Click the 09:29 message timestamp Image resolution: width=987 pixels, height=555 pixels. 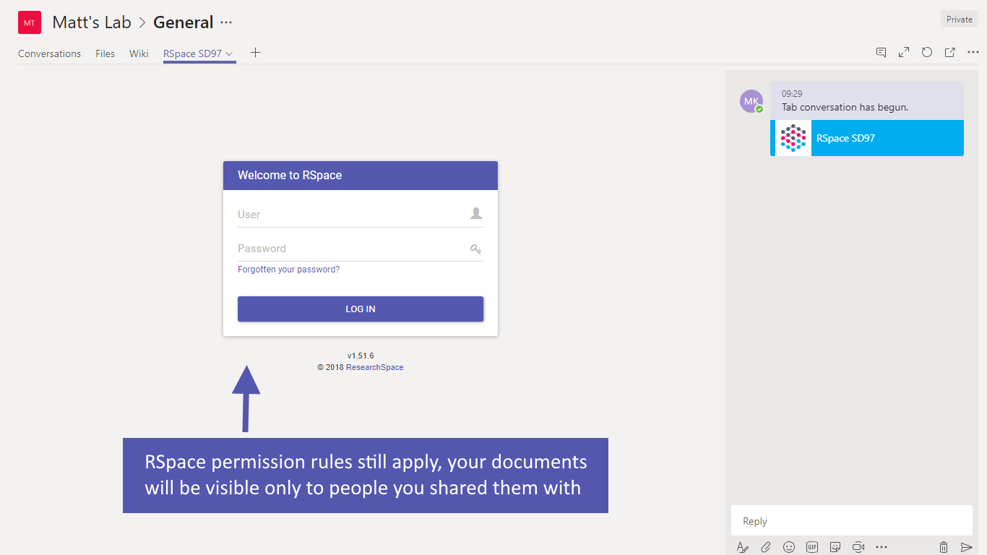click(792, 94)
